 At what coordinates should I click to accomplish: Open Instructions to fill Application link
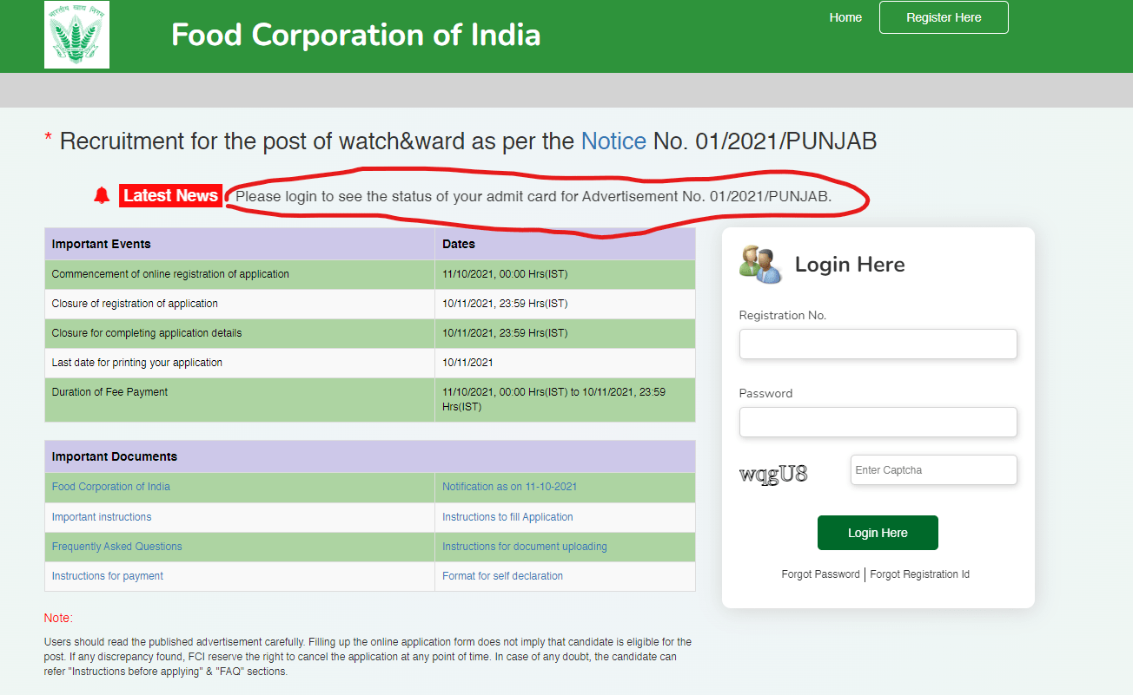[507, 517]
